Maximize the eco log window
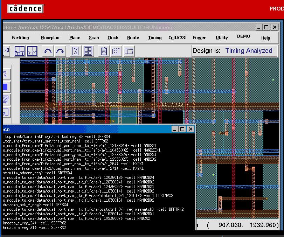284x237 pixels. click(x=182, y=129)
